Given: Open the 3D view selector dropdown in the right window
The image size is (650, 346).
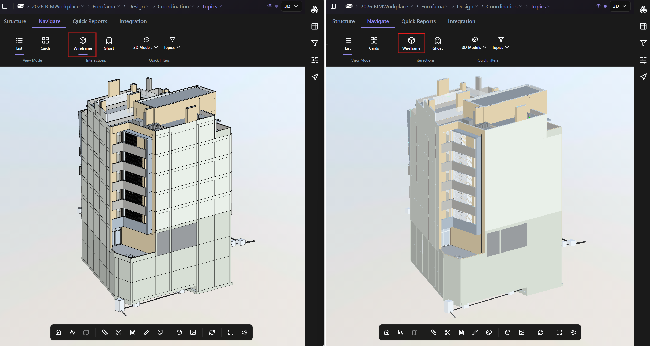Looking at the screenshot, I should tap(620, 6).
